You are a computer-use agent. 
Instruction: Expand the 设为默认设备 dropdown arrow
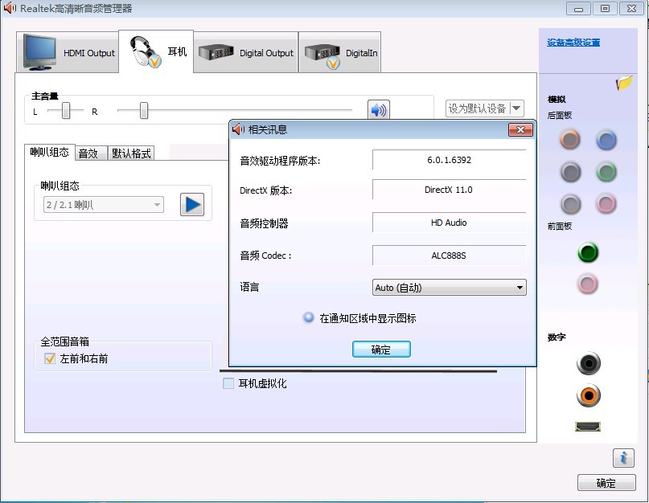516,108
